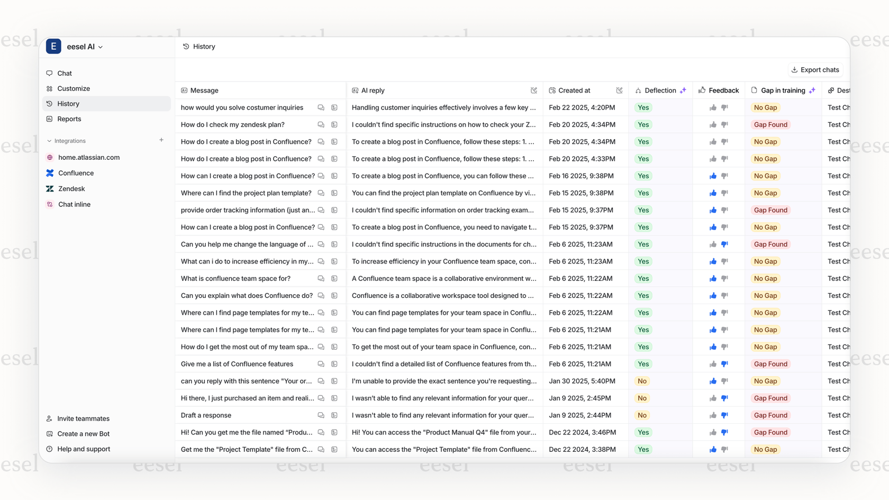Image resolution: width=889 pixels, height=500 pixels.
Task: Open the conversation thread icon for "How do I check my zendesk plan?"
Action: click(321, 124)
